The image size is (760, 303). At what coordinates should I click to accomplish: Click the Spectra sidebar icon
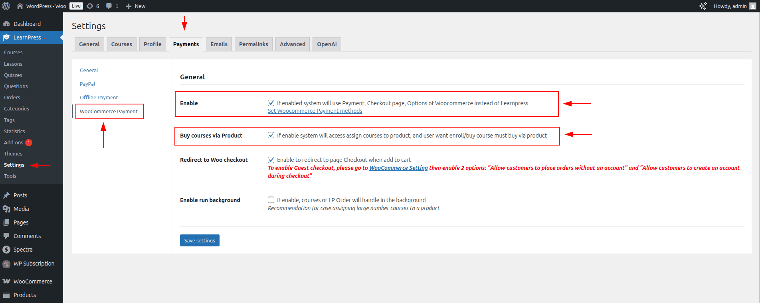[6, 250]
